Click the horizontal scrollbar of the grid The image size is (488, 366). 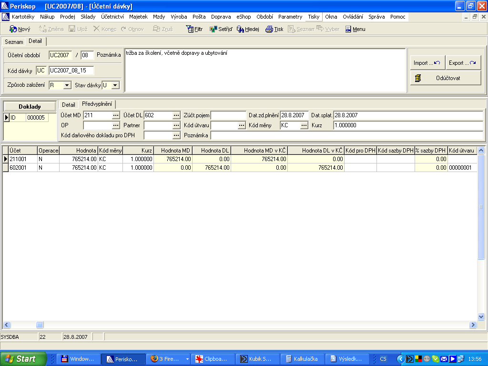238,325
